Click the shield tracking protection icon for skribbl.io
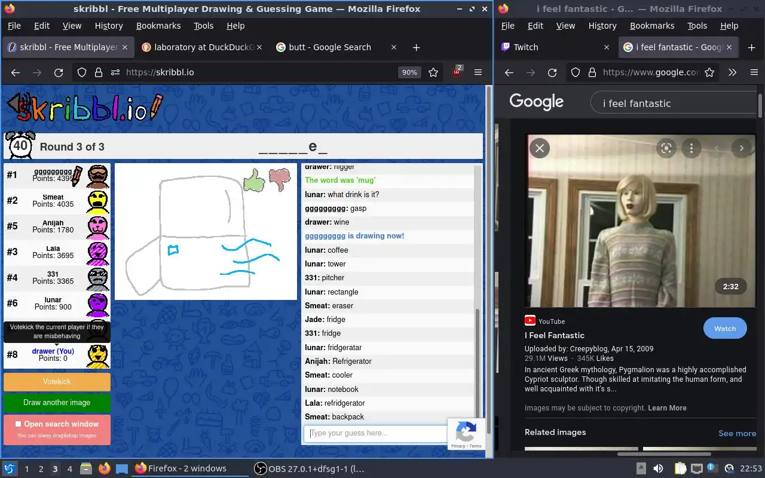The height and width of the screenshot is (478, 765). pyautogui.click(x=82, y=72)
